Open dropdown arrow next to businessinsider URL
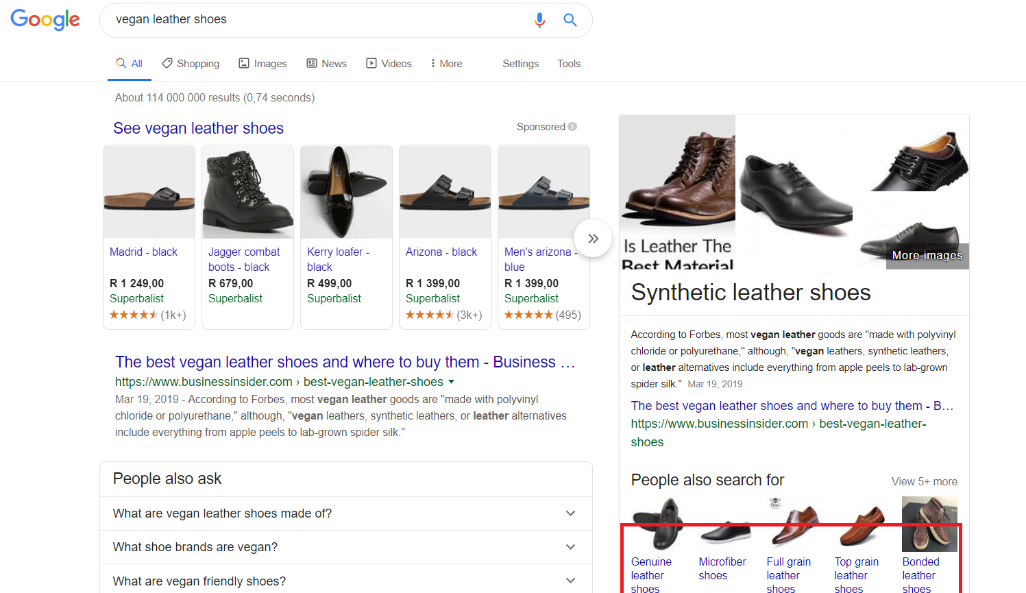Viewport: 1026px width, 593px height. (x=451, y=382)
